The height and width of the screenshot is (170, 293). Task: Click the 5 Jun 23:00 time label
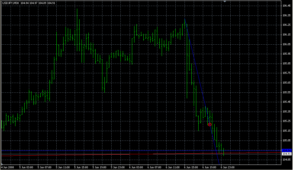(118, 167)
